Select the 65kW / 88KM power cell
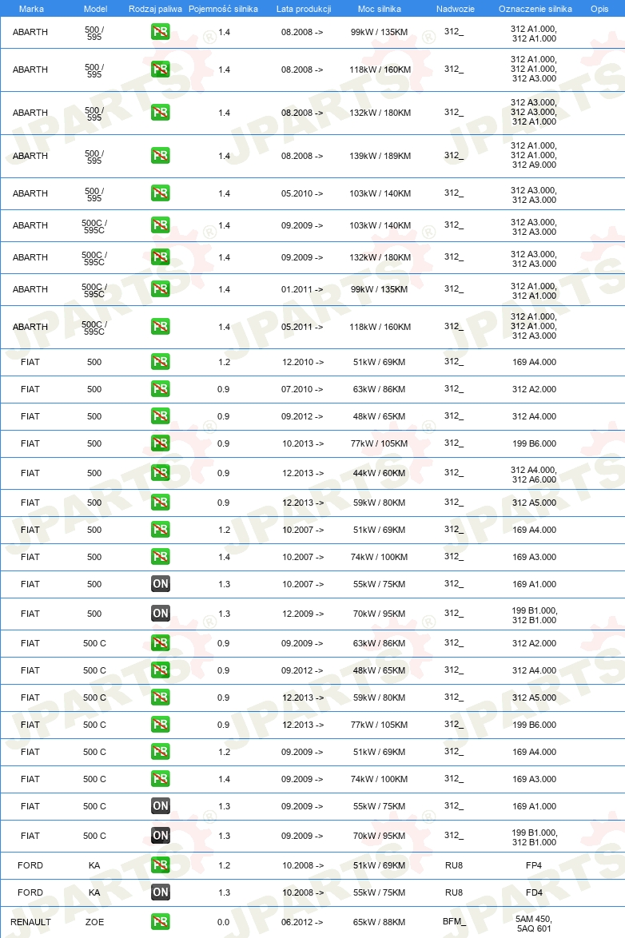The image size is (625, 938). tap(379, 922)
